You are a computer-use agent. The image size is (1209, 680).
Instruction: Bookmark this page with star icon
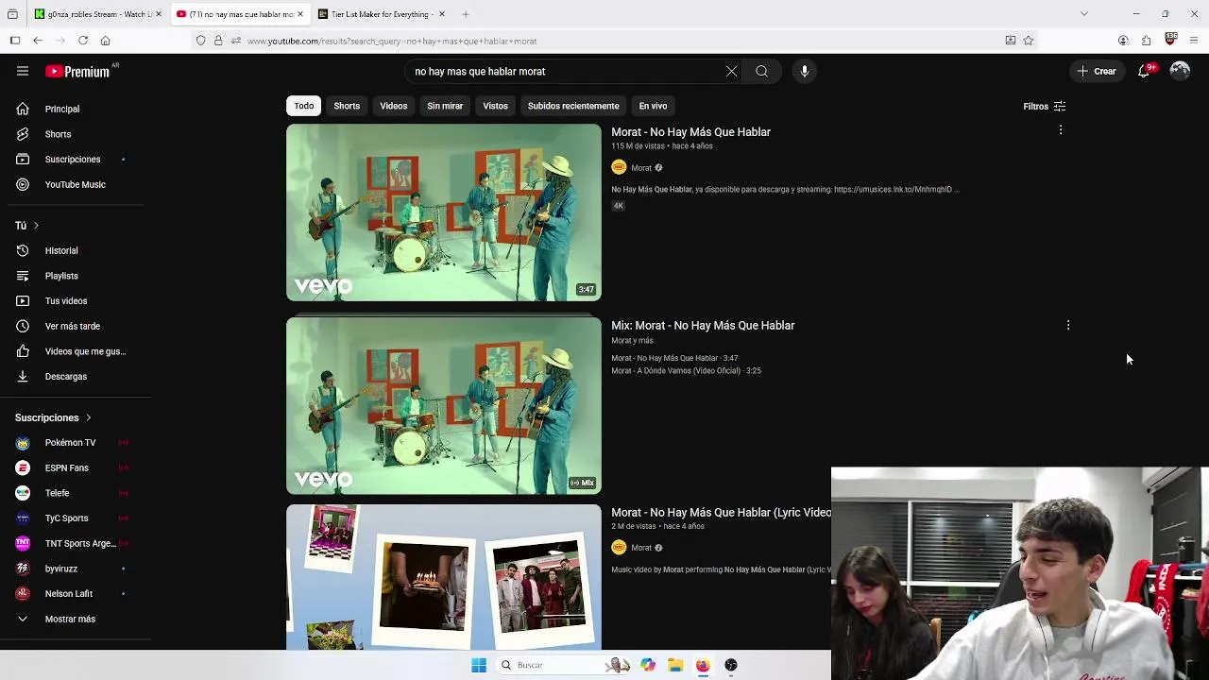[x=1029, y=41]
